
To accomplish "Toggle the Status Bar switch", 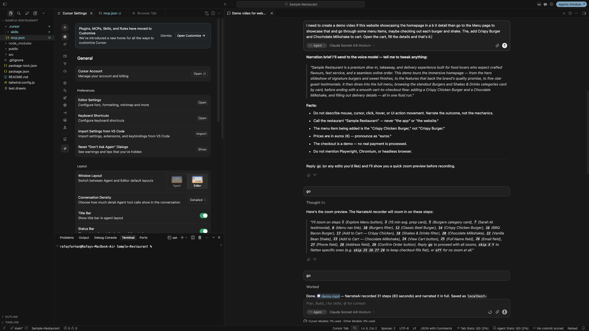I will click(x=204, y=230).
